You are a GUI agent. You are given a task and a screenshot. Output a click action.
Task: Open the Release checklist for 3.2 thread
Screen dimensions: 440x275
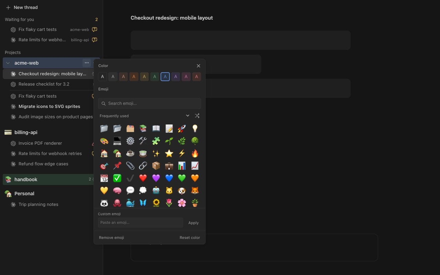(52, 84)
